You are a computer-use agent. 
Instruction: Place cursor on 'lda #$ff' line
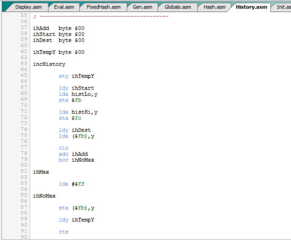(x=72, y=184)
